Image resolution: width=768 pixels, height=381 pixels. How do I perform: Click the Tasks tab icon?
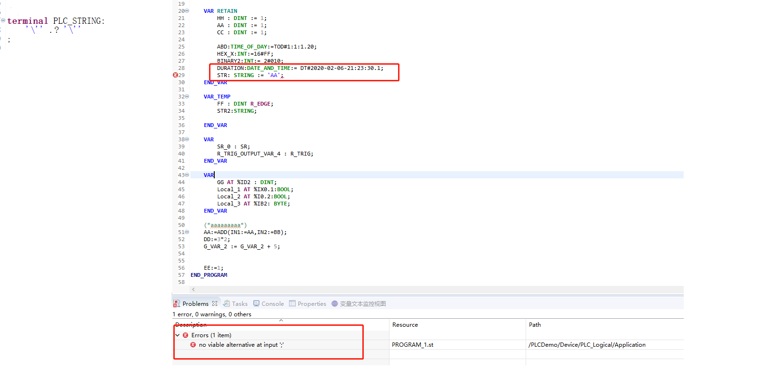click(x=227, y=303)
